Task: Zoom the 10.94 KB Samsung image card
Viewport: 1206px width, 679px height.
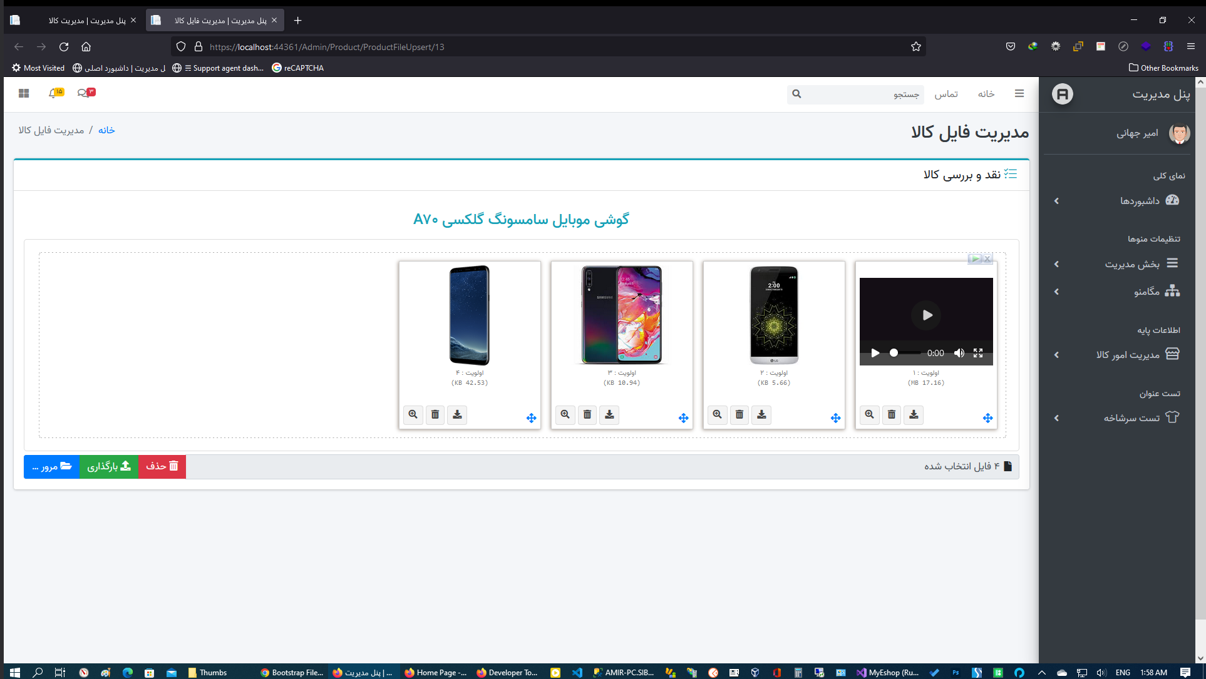Action: [x=565, y=414]
